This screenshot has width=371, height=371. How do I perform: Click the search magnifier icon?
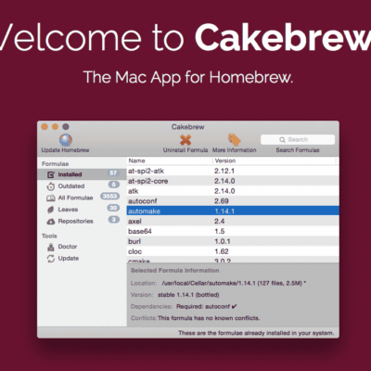tap(282, 140)
